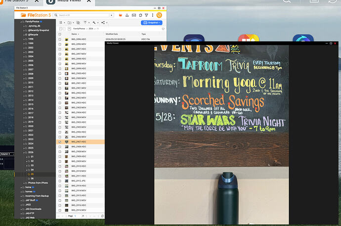
Task: Click FamilyPhotos in the breadcrumb path
Action: [79, 29]
